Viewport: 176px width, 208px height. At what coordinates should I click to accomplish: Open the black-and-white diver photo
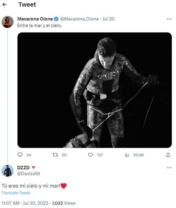point(95,90)
